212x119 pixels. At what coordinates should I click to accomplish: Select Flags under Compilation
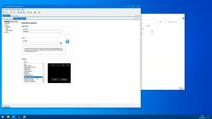click(x=7, y=29)
